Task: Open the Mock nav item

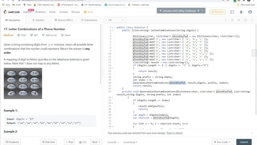Action: (53, 12)
